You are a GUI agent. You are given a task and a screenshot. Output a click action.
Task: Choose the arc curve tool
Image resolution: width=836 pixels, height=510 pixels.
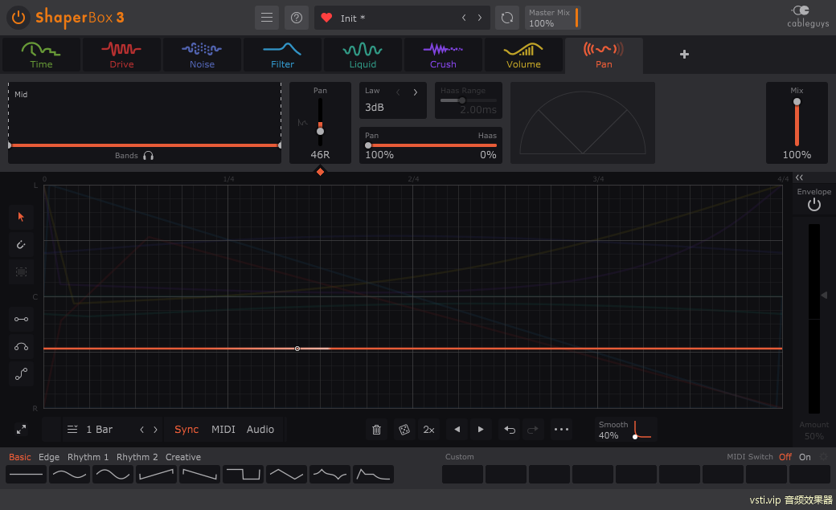pyautogui.click(x=22, y=347)
